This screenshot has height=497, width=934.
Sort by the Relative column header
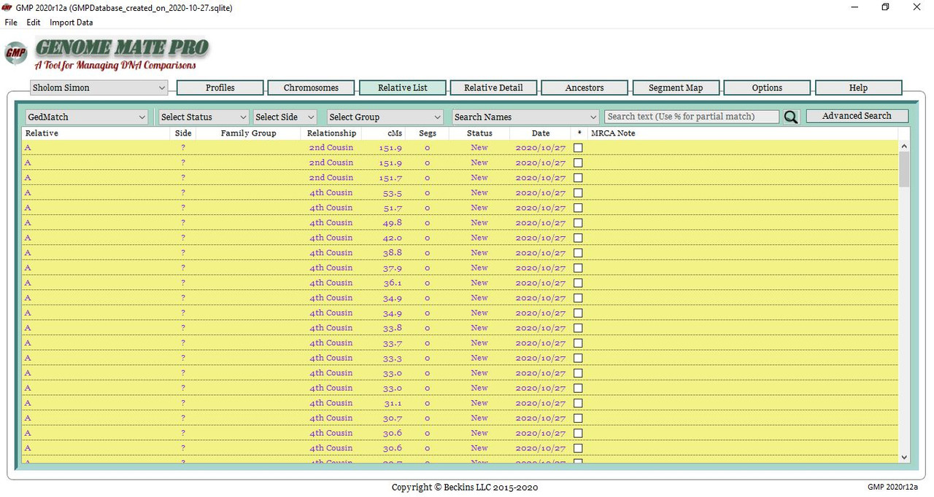pyautogui.click(x=96, y=133)
